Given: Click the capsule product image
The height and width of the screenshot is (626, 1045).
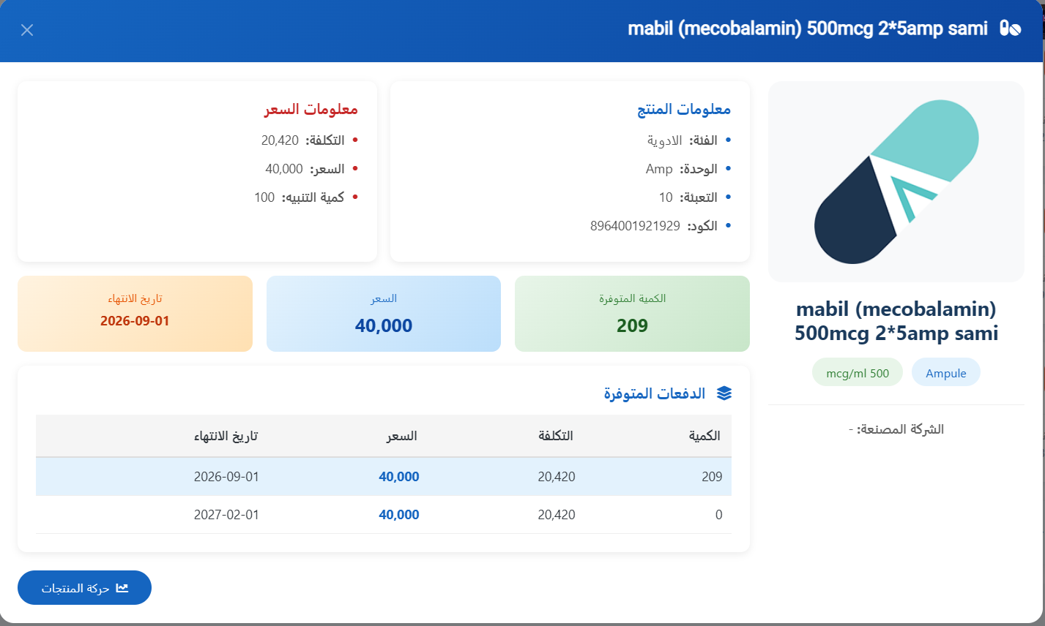Looking at the screenshot, I should 896,181.
